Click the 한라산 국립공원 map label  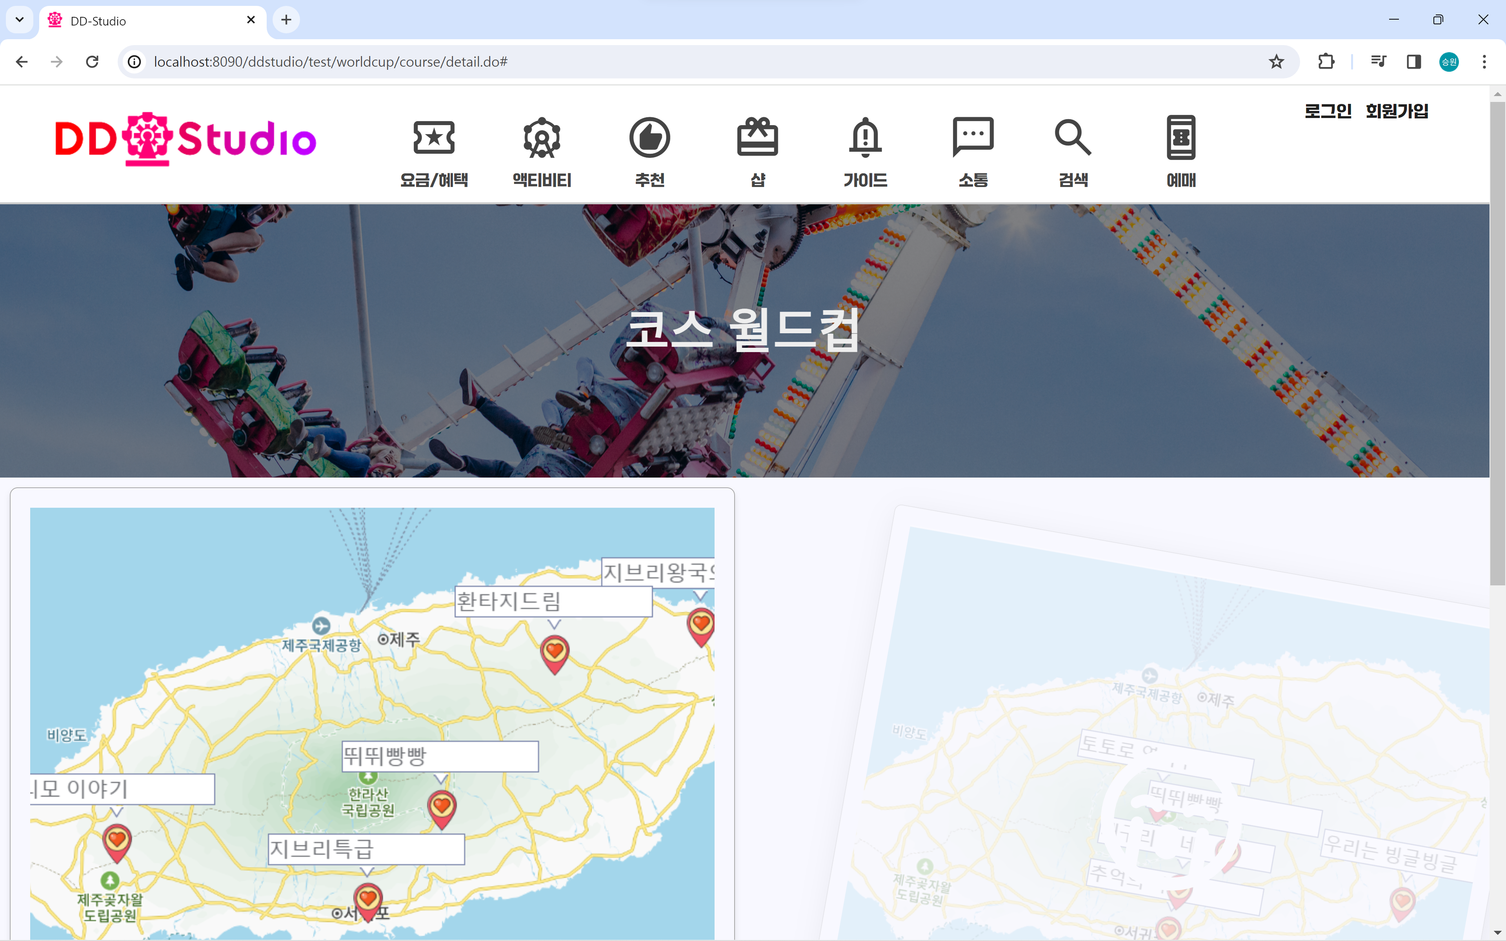click(368, 802)
